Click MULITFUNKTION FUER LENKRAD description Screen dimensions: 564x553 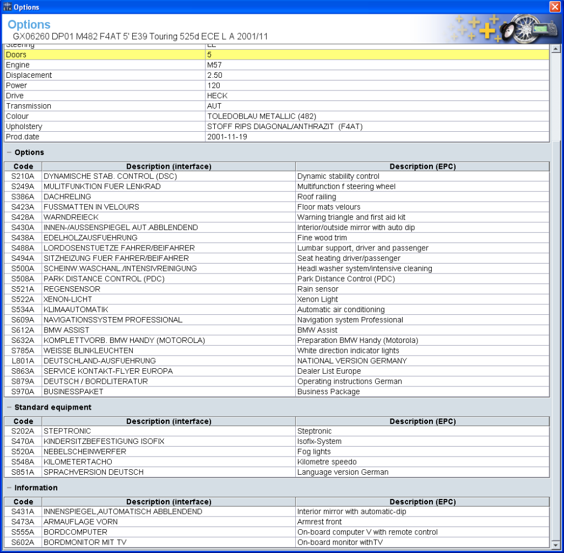click(x=102, y=186)
